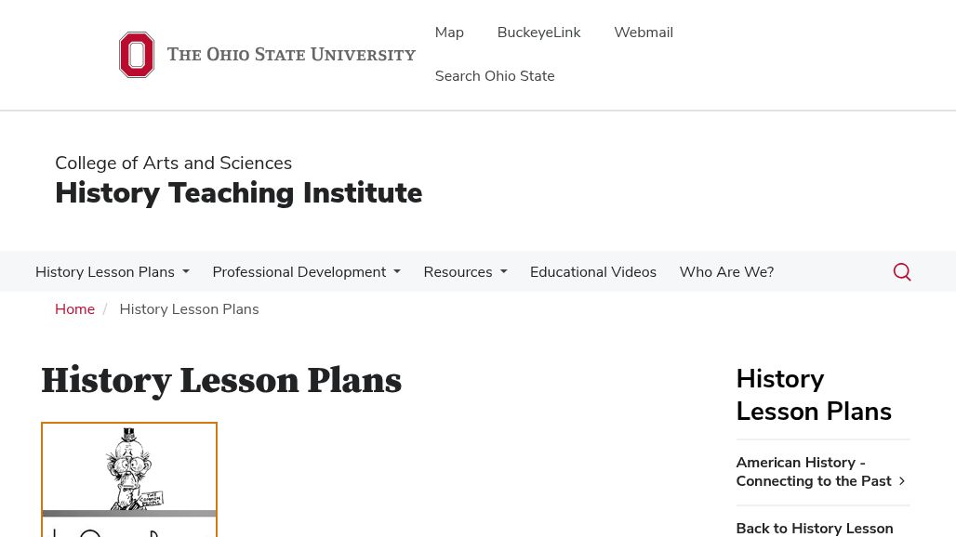The width and height of the screenshot is (956, 537).
Task: Click the sidebar History Lesson Plans heading
Action: [x=813, y=395]
